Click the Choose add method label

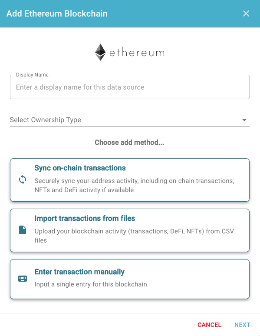pos(129,142)
